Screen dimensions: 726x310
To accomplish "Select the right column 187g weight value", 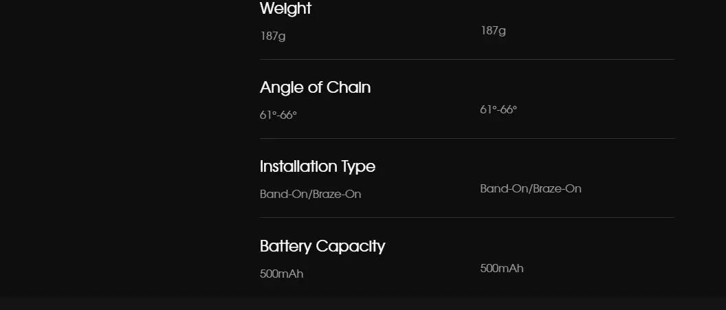I will [493, 30].
